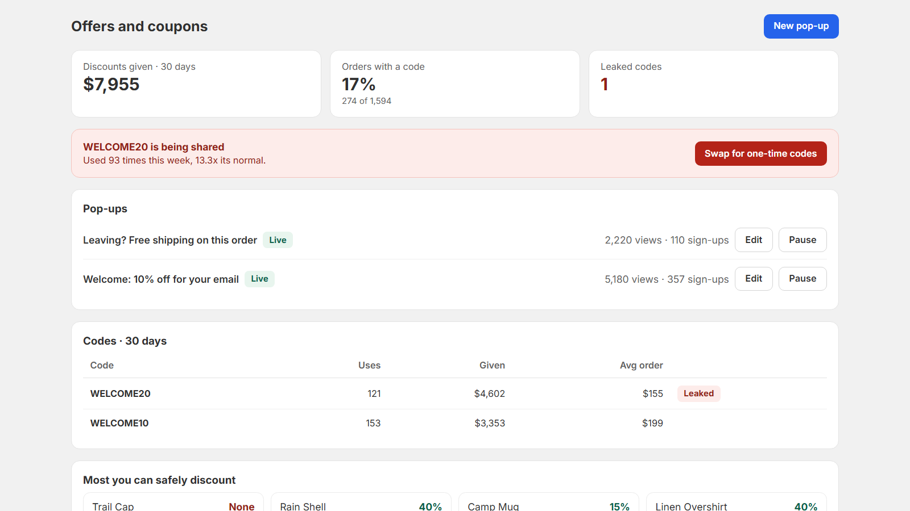This screenshot has height=511, width=910.
Task: Click the Offers and coupons page title
Action: [x=139, y=27]
